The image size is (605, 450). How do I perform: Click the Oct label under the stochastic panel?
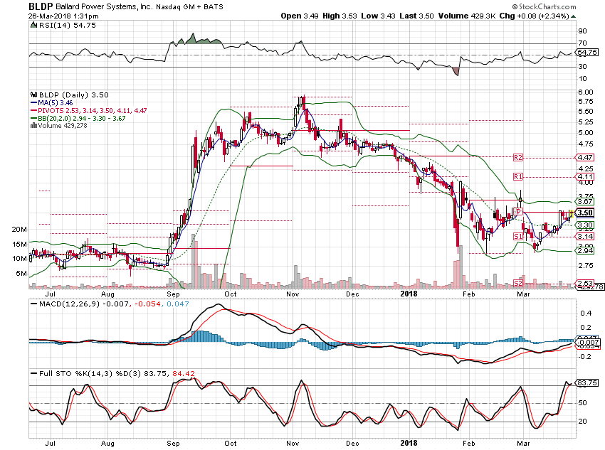pos(231,443)
